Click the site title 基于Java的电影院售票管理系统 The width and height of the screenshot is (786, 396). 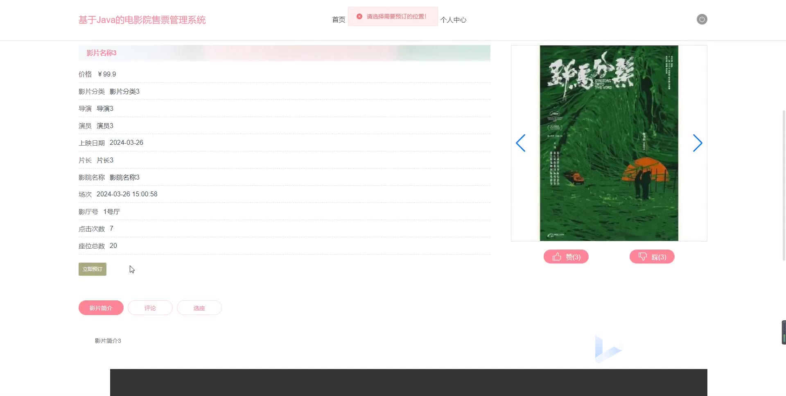click(142, 20)
